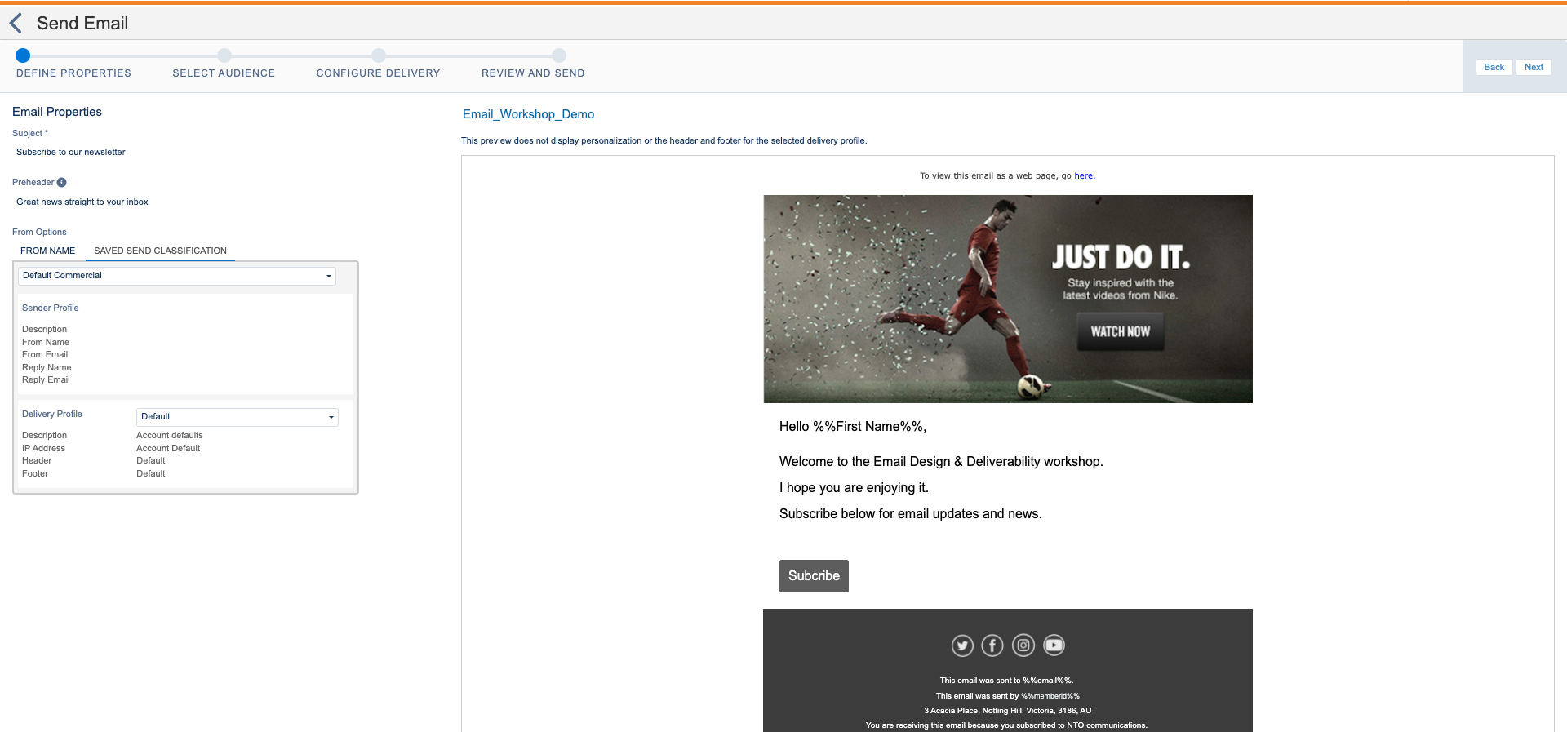1567x732 pixels.
Task: Open the Twitter icon in the email footer
Action: [962, 645]
